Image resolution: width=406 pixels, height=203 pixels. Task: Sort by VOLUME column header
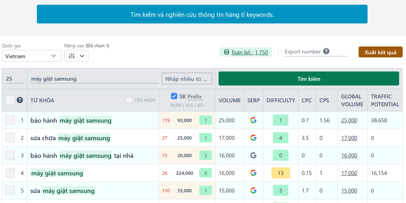click(x=229, y=100)
